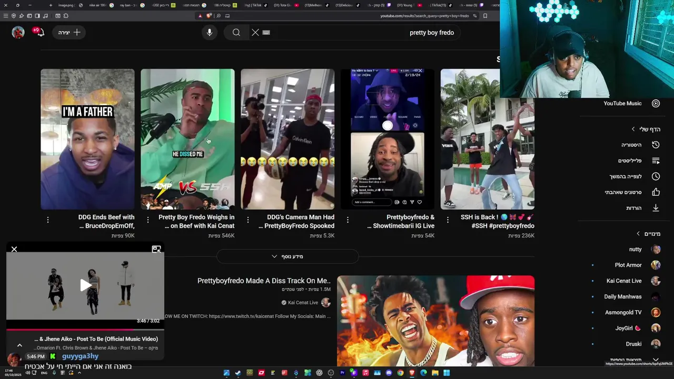Open the Asmongold TV subscription
Image resolution: width=674 pixels, height=379 pixels.
pyautogui.click(x=632, y=313)
